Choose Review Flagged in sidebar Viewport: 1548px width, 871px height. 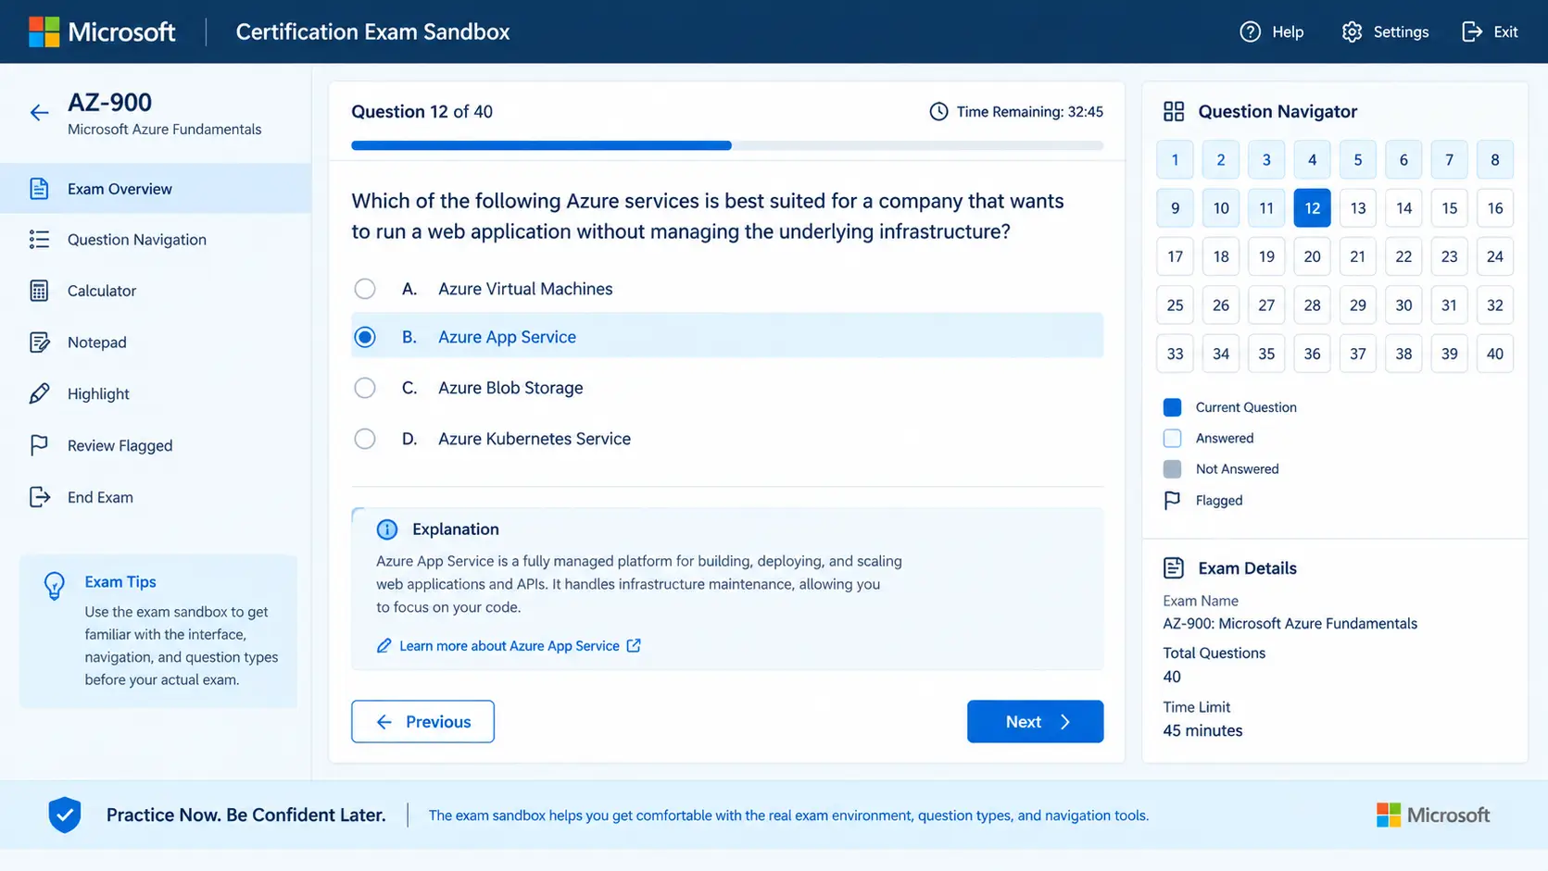point(156,445)
